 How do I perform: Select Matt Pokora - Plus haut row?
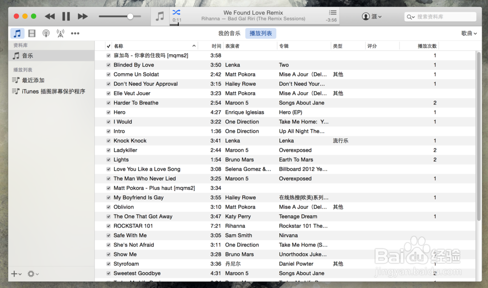285,188
